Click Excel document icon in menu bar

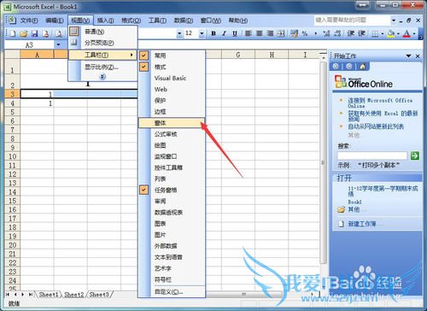coord(11,21)
